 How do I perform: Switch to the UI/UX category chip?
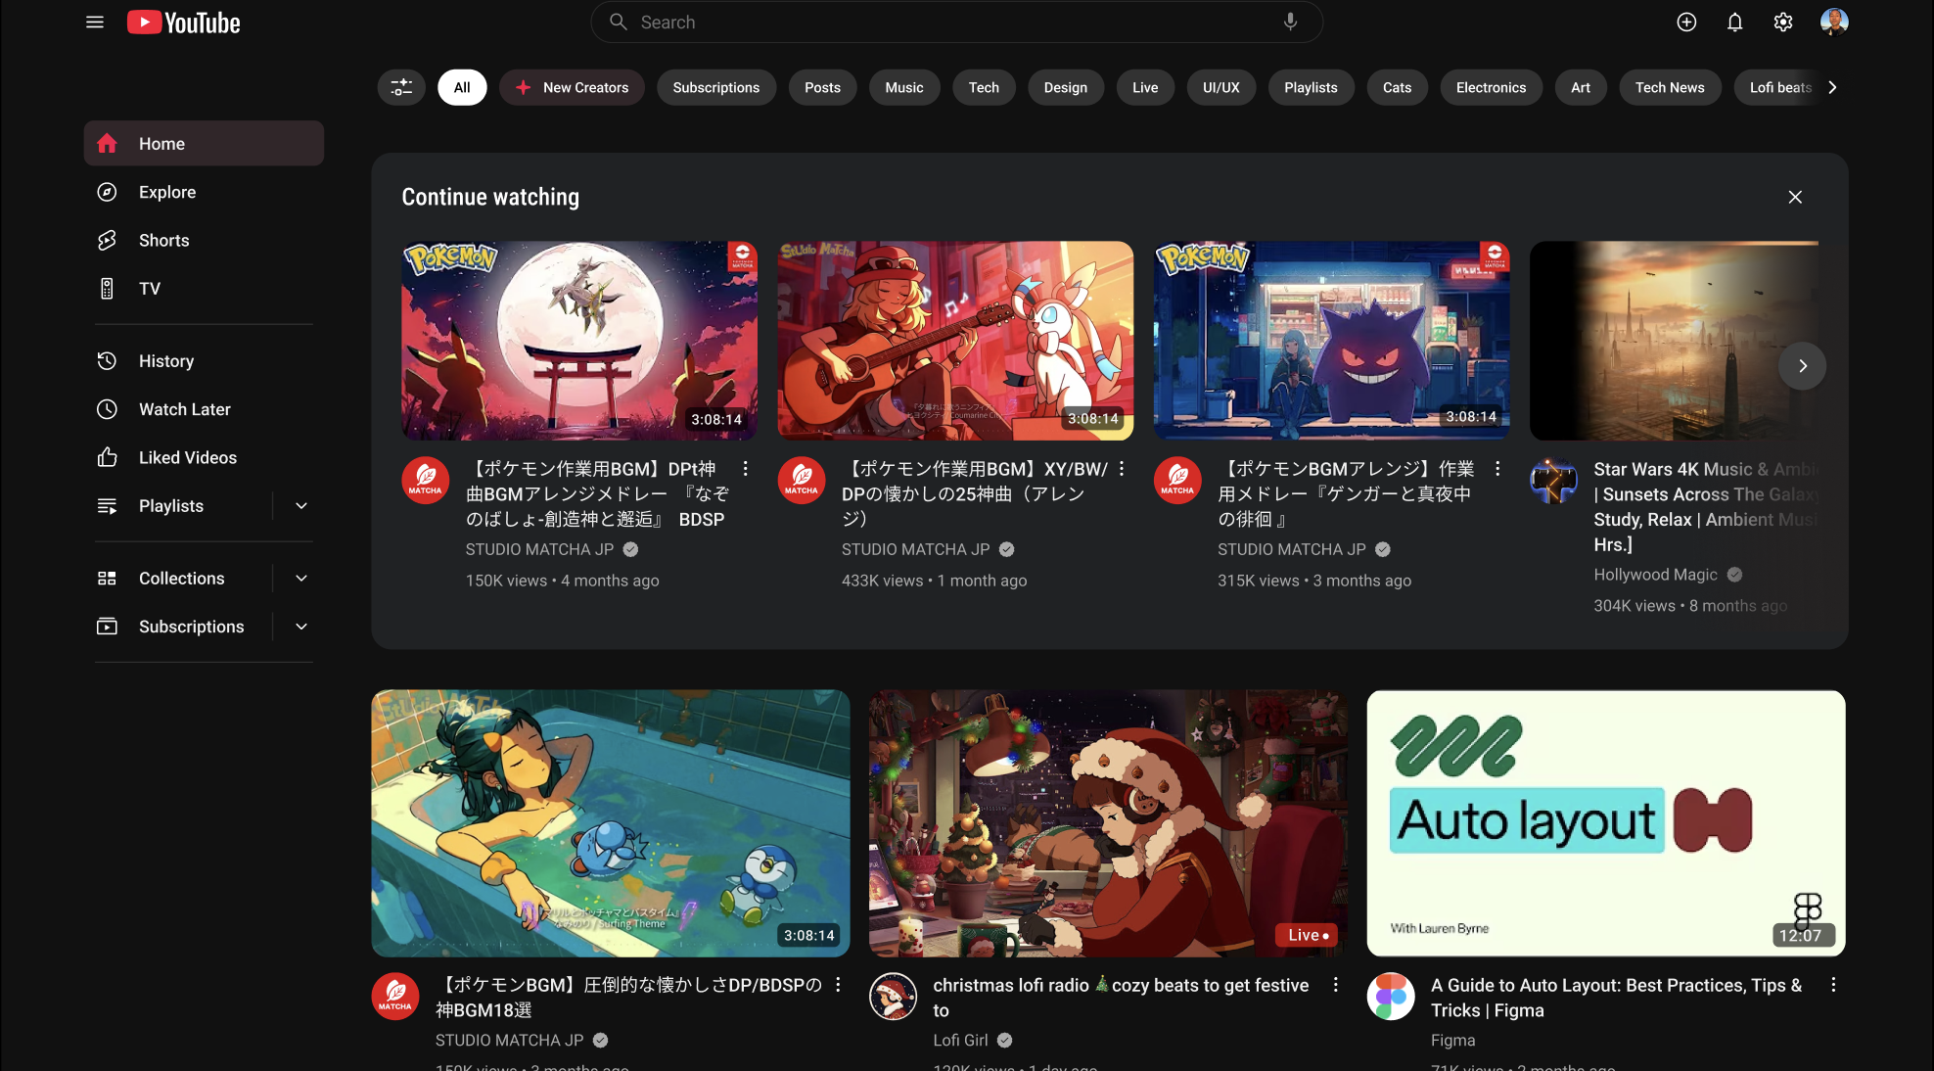tap(1220, 87)
